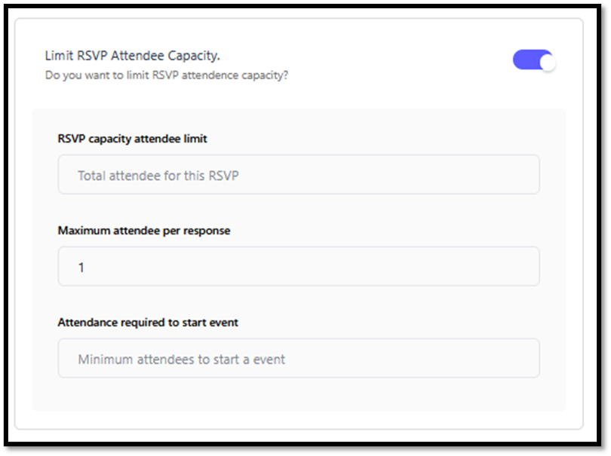Click the purple track of the toggle switch
The height and width of the screenshot is (456, 611).
coord(524,60)
